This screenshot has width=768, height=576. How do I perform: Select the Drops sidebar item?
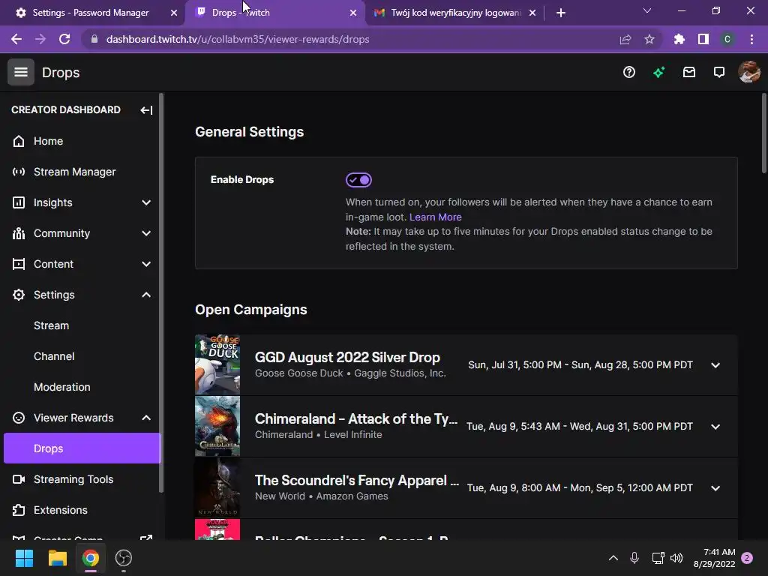pyautogui.click(x=82, y=448)
